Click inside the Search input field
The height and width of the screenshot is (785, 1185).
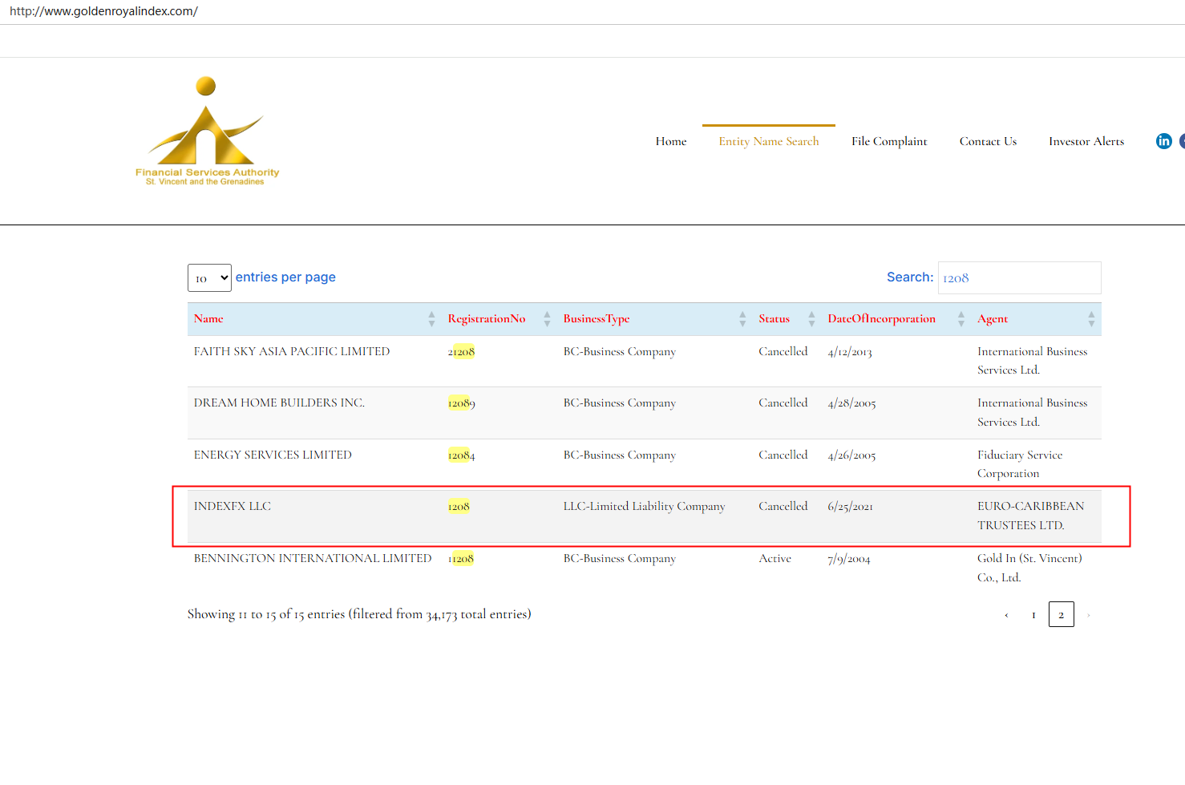[x=1019, y=278]
